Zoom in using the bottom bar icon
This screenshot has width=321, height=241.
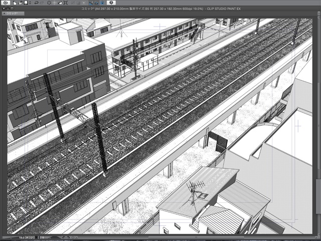[32, 237]
